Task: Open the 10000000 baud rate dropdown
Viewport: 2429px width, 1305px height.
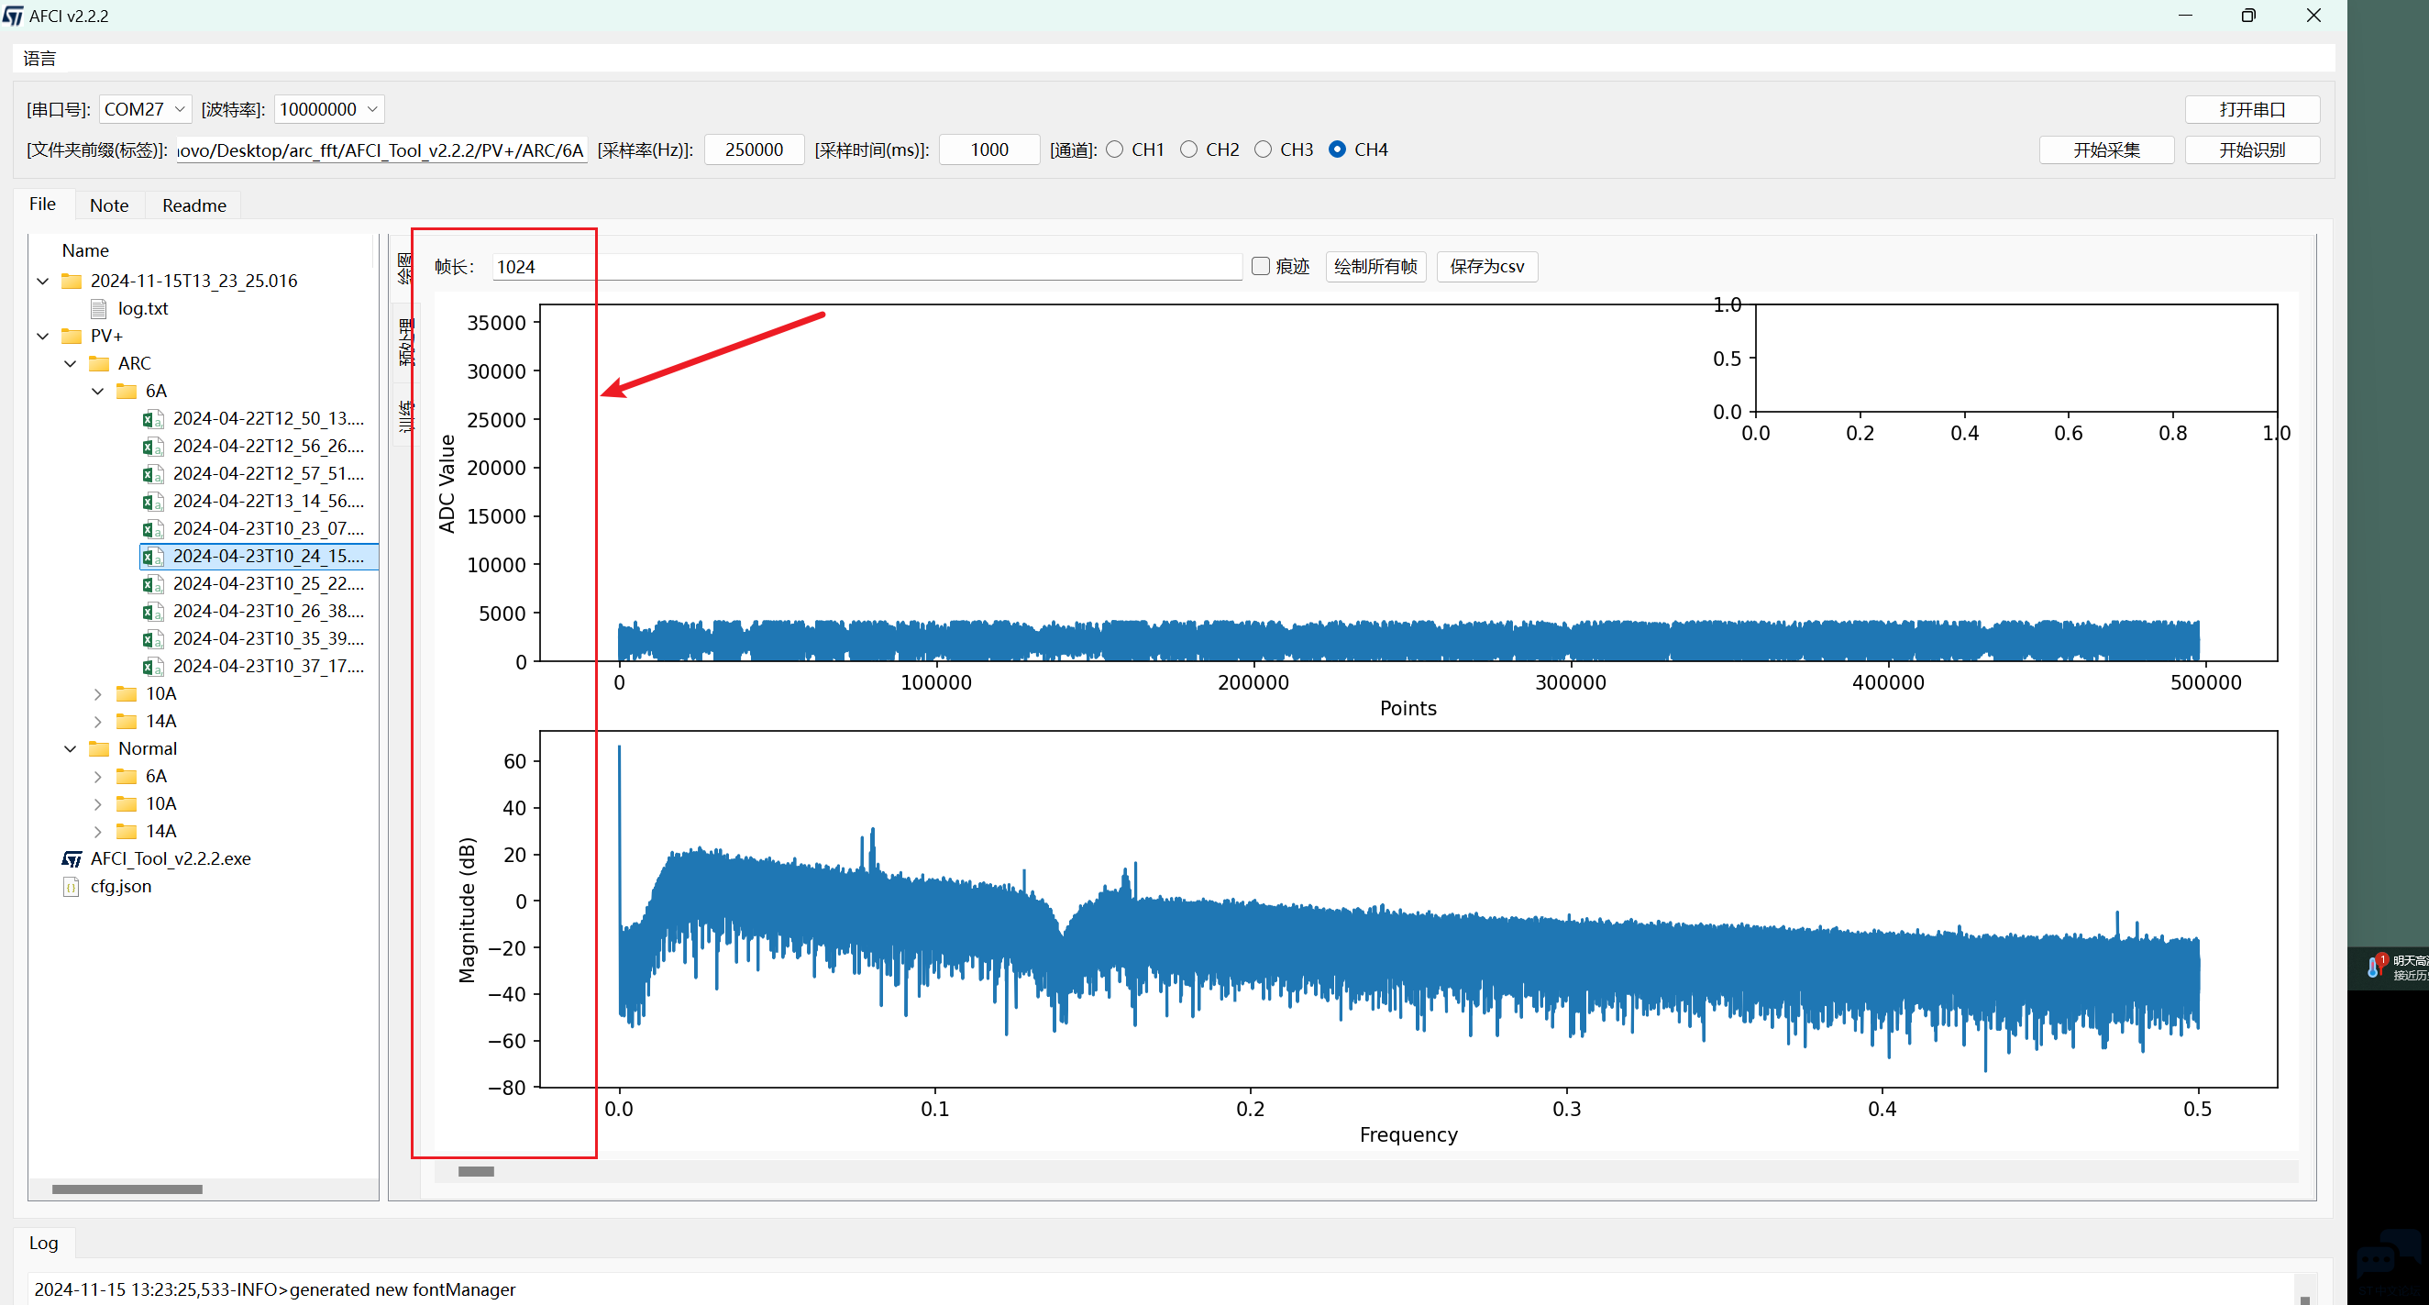Action: [x=329, y=109]
